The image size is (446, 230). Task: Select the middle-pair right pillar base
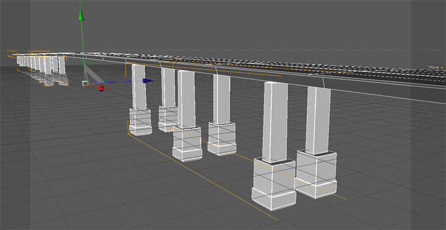tap(222, 139)
